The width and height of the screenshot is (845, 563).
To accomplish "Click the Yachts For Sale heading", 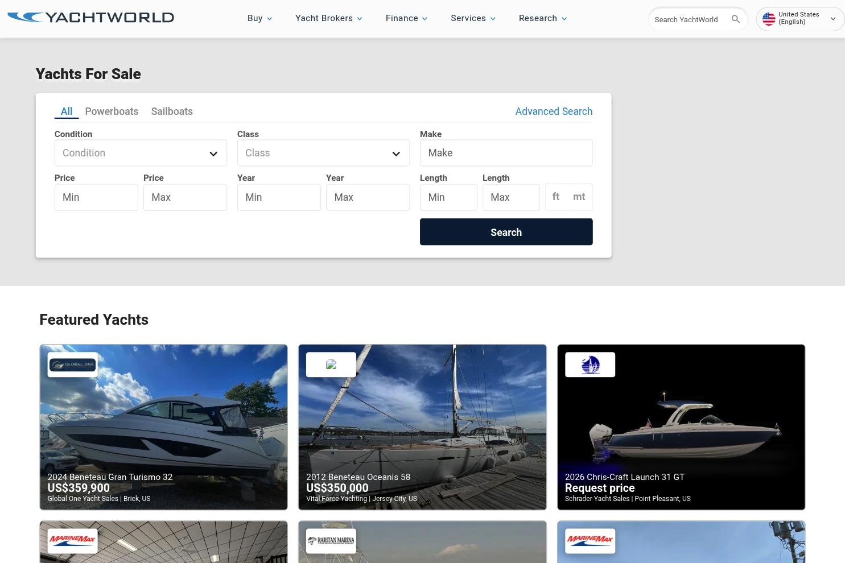I will [x=88, y=74].
